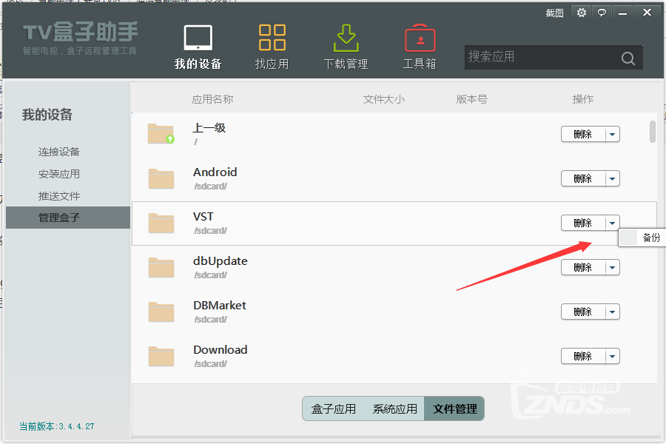Click the TV盒子助手 logo

point(80,32)
